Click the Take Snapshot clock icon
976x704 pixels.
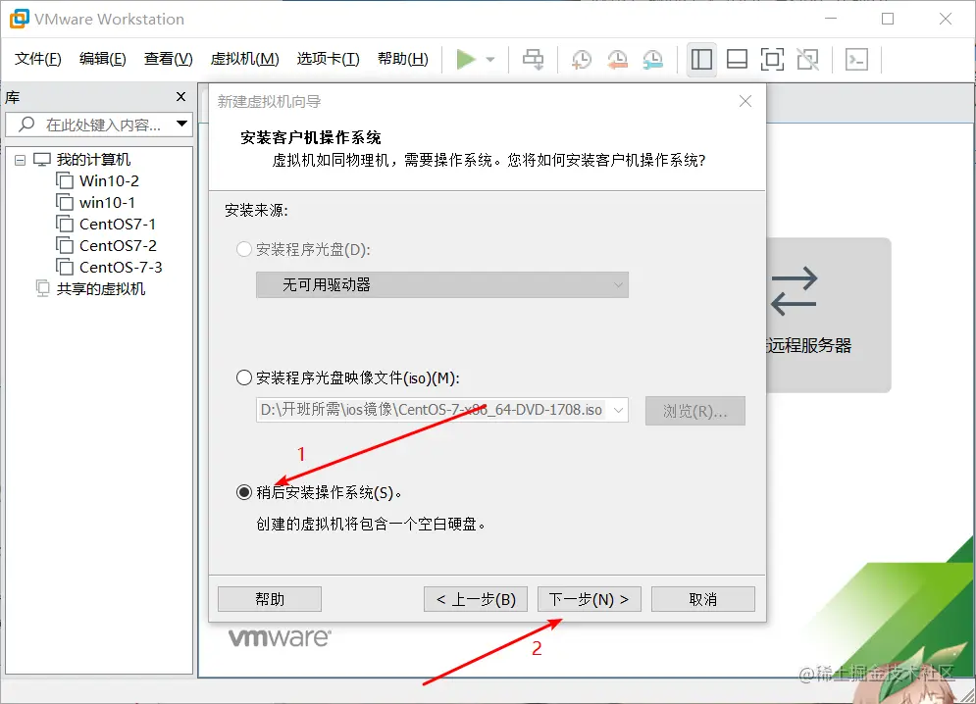tap(582, 60)
